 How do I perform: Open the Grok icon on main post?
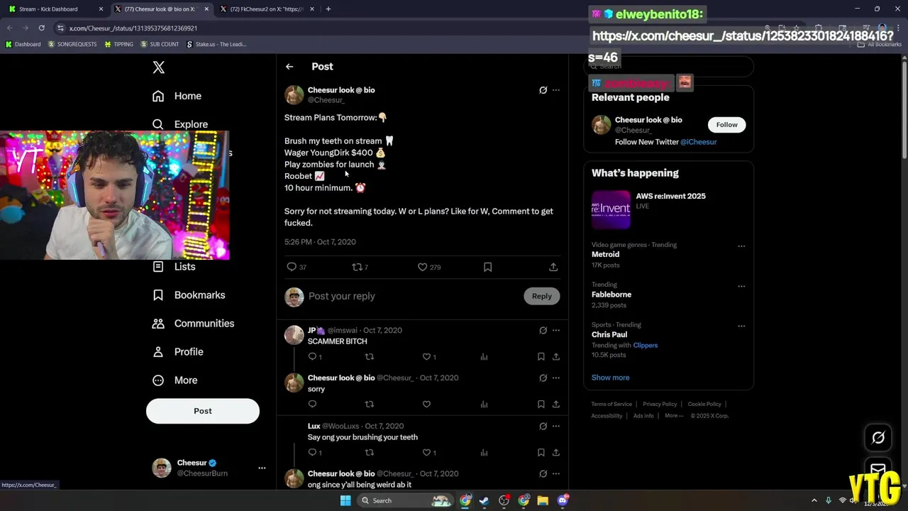tap(543, 90)
